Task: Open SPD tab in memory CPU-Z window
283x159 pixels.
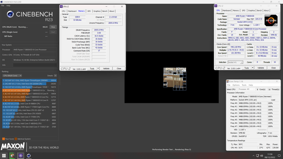Action: (x=89, y=11)
